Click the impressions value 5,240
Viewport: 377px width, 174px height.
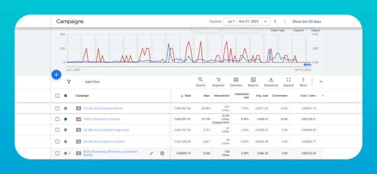point(207,153)
